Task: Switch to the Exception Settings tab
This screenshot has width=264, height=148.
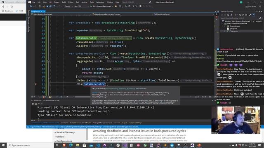Action: coord(135,123)
